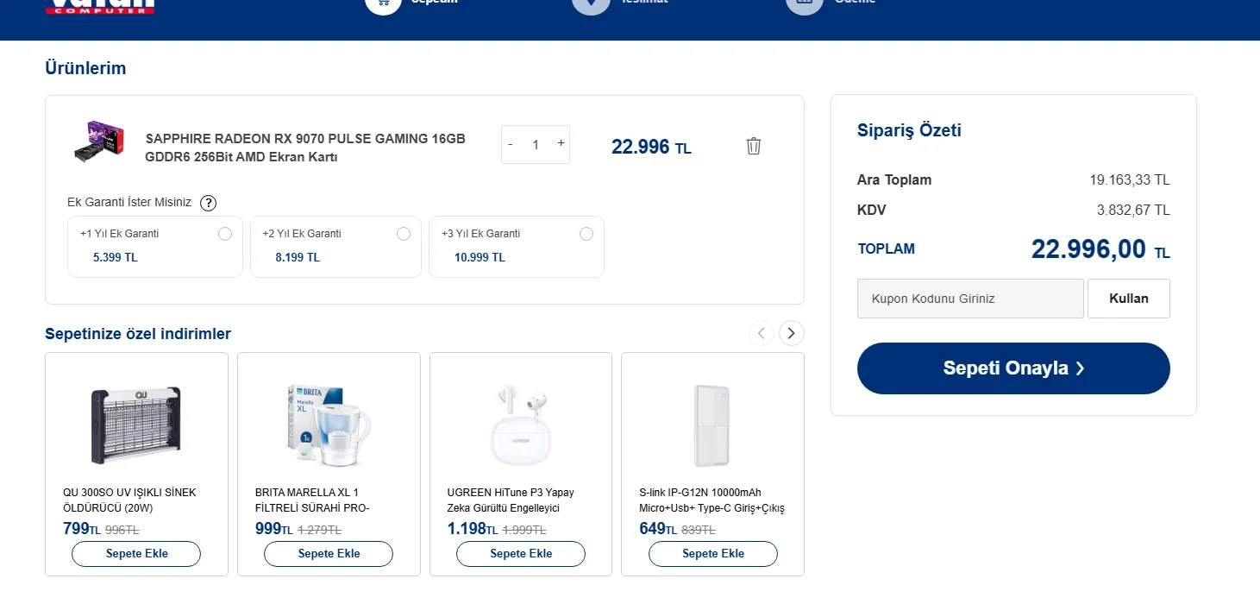Add UGREEN HiTune P3 to cart
1260x604 pixels.
tap(521, 554)
